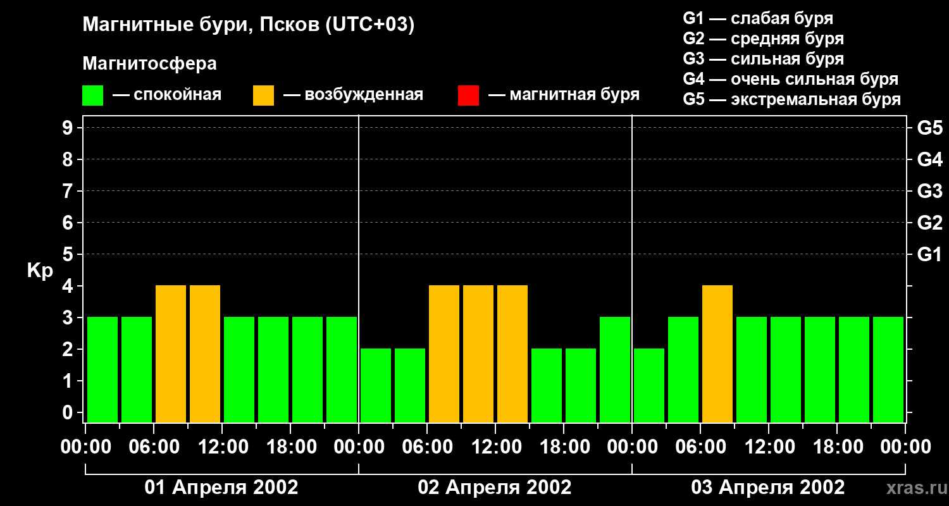Click the '— возбужденная' legend label
This screenshot has width=949, height=506.
click(x=354, y=96)
